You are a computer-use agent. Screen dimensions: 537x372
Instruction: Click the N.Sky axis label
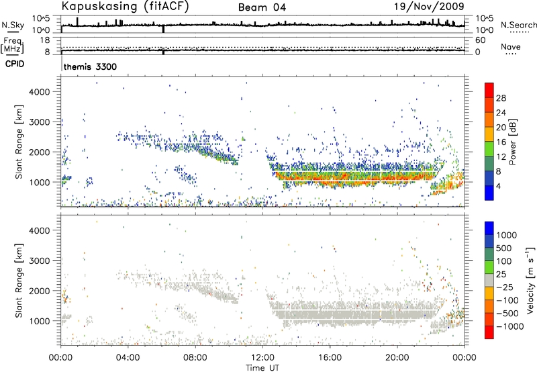point(13,25)
